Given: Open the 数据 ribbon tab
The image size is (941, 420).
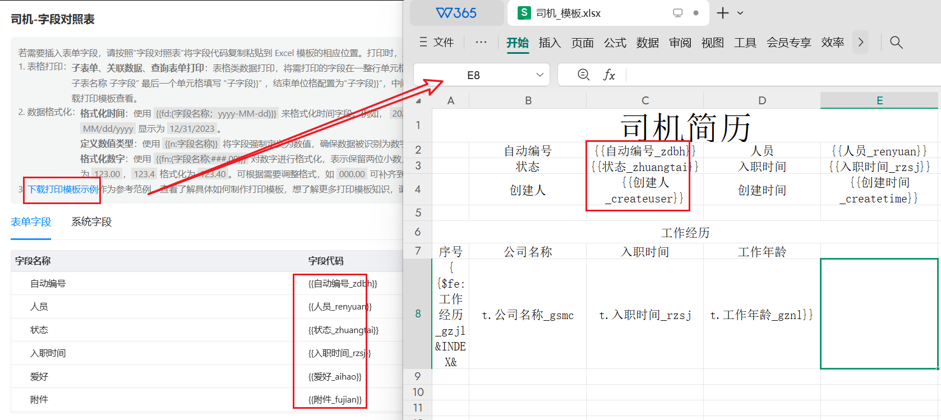Looking at the screenshot, I should coord(647,43).
